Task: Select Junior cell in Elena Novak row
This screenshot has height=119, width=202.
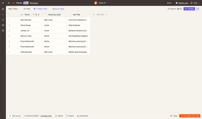Action: pos(54,25)
